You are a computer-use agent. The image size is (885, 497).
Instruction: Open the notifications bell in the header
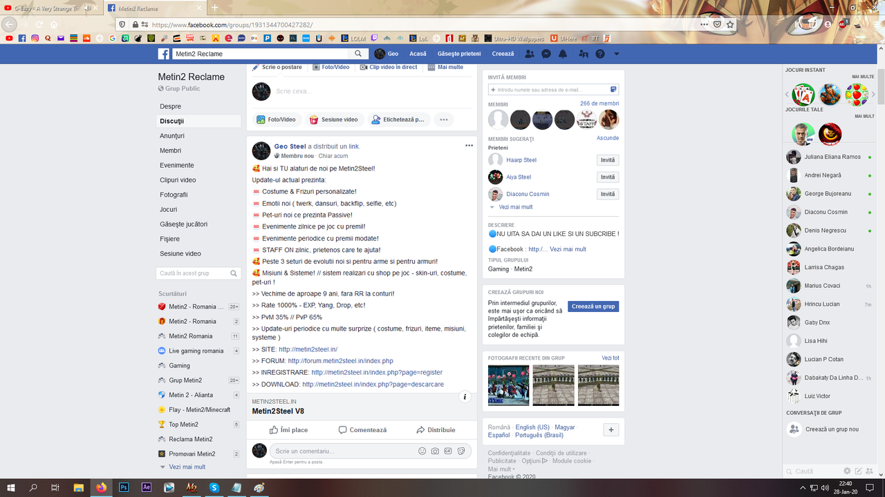[x=563, y=54]
